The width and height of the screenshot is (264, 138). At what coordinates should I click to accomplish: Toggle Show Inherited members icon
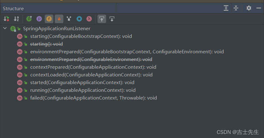(x=29, y=19)
